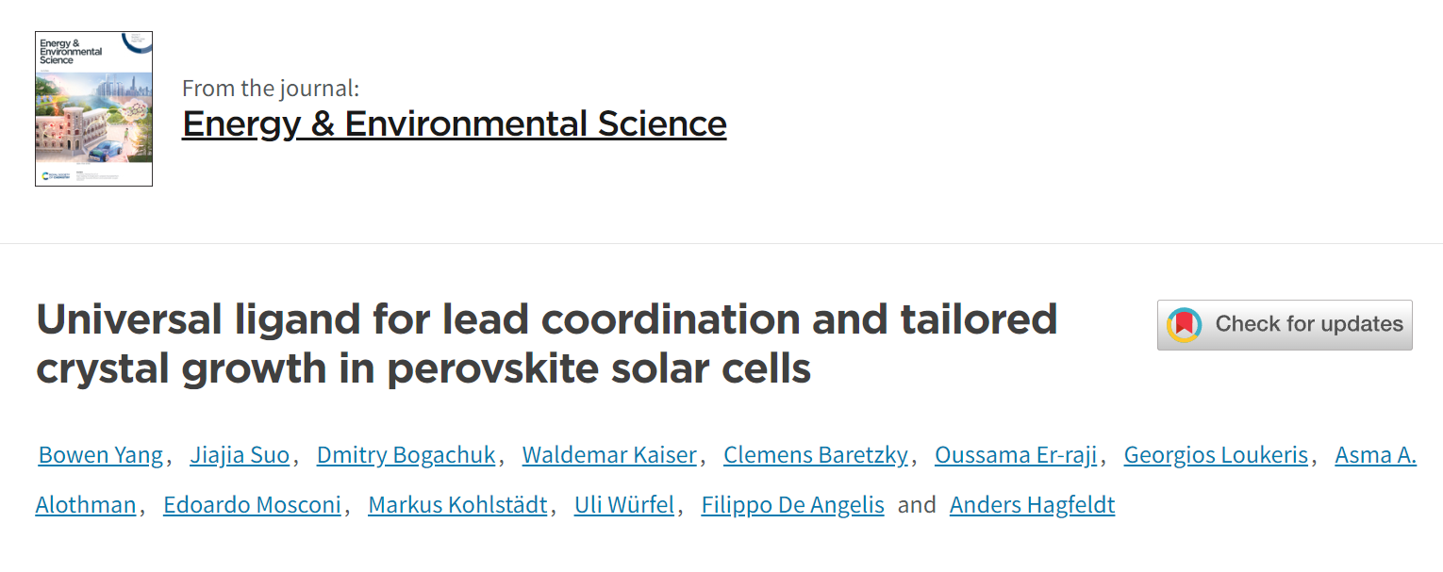Open Waldemar Kaiser author link
Image resolution: width=1443 pixels, height=572 pixels.
(x=609, y=455)
